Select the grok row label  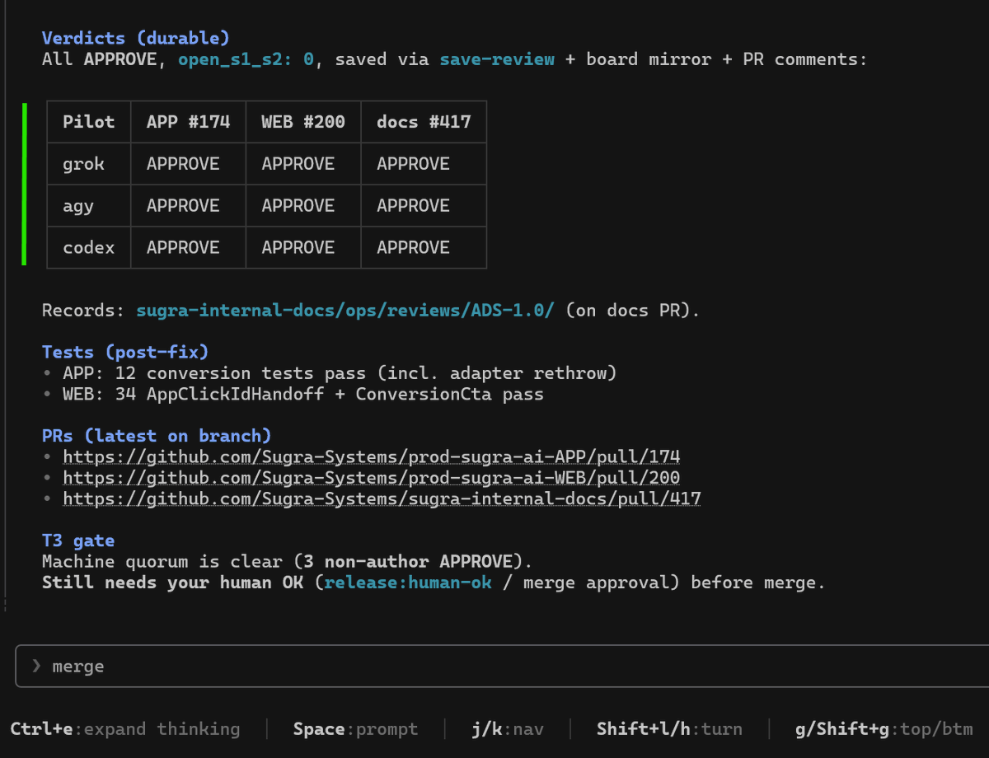pyautogui.click(x=84, y=164)
